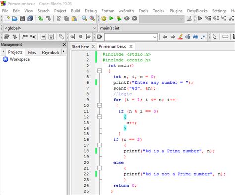Viewport: 235px width, 195px height.
Task: Jump forward in navigation history
Action: [x=88, y=37]
